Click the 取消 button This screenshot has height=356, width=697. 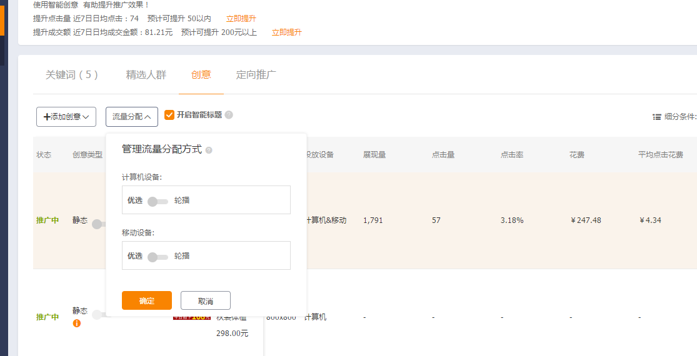(205, 301)
